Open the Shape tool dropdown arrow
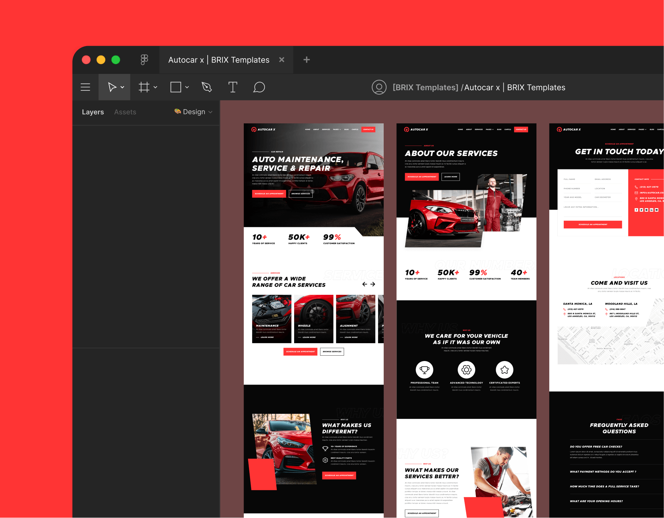Screen dimensions: 664x518 pyautogui.click(x=187, y=87)
